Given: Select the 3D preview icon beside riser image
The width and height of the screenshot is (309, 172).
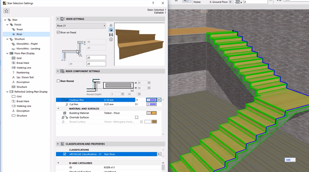Looking at the screenshot, I should coord(111,30).
